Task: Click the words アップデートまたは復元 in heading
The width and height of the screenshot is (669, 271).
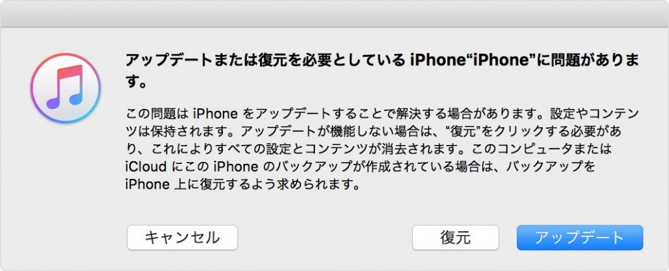Action: tap(191, 61)
